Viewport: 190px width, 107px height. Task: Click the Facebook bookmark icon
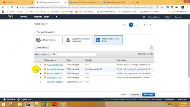[3, 12]
